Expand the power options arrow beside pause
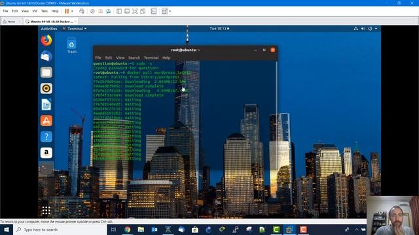The width and height of the screenshot is (419, 235). click(72, 11)
